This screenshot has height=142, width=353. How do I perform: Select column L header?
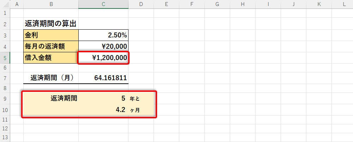(344, 4)
